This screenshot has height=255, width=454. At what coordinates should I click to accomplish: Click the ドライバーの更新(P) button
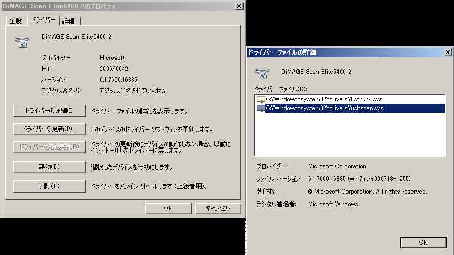coord(49,129)
